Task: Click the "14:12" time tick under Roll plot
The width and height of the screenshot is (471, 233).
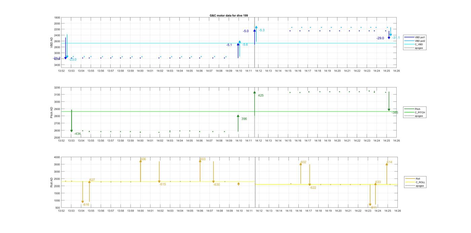Action: click(x=259, y=211)
